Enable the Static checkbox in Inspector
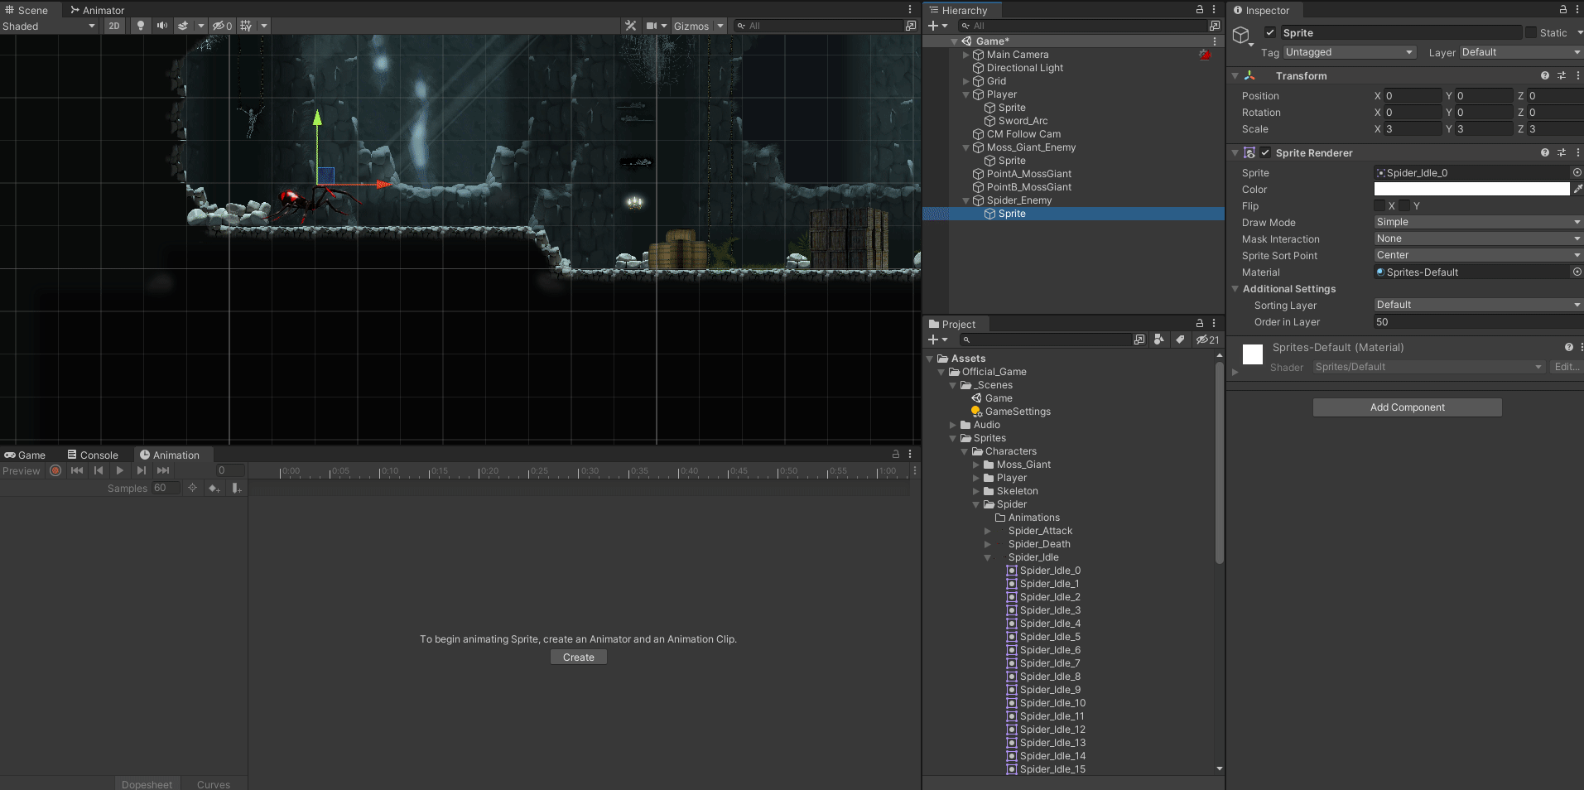Screen dimensions: 1584x790 click(1531, 33)
